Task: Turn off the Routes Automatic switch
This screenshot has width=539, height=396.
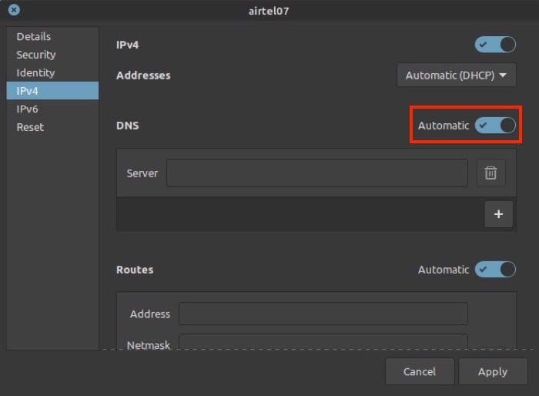Action: (x=495, y=270)
